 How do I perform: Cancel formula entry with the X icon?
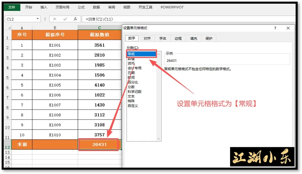pyautogui.click(x=55, y=19)
